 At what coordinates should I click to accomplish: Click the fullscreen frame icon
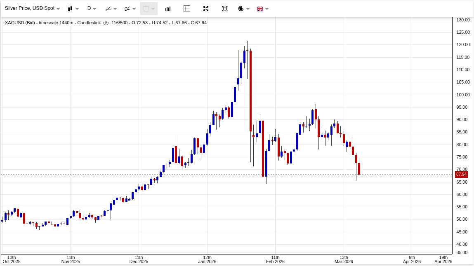[x=224, y=9]
